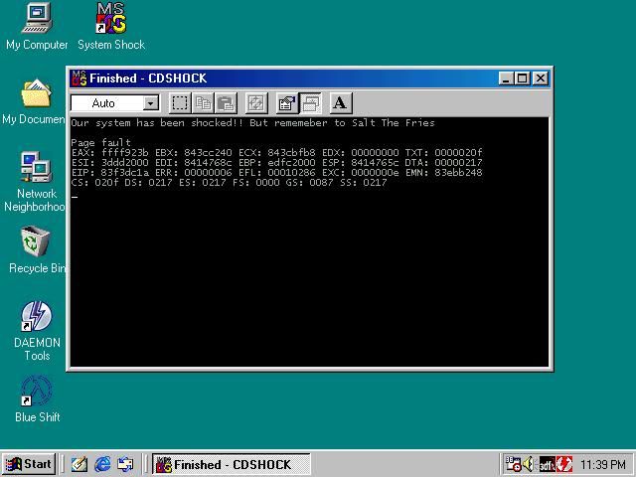Click the Finished - CDSHOCK title bar

tap(310, 79)
